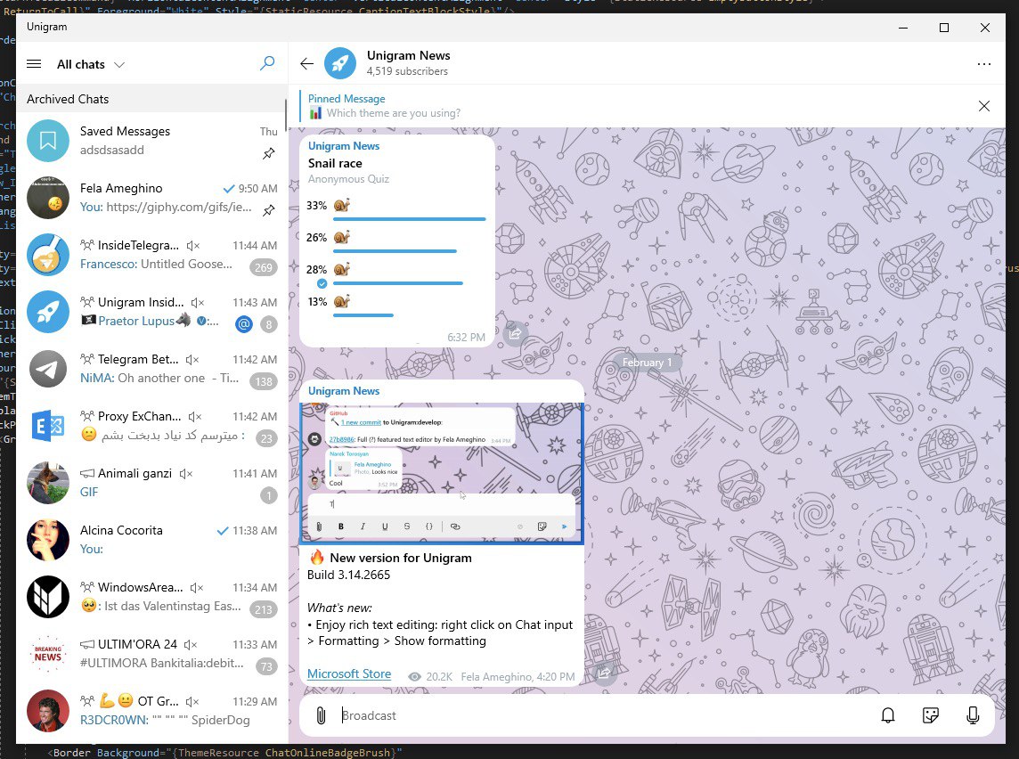Open the ULTIM'ORA 24 channel
The image size is (1019, 759).
[x=151, y=655]
